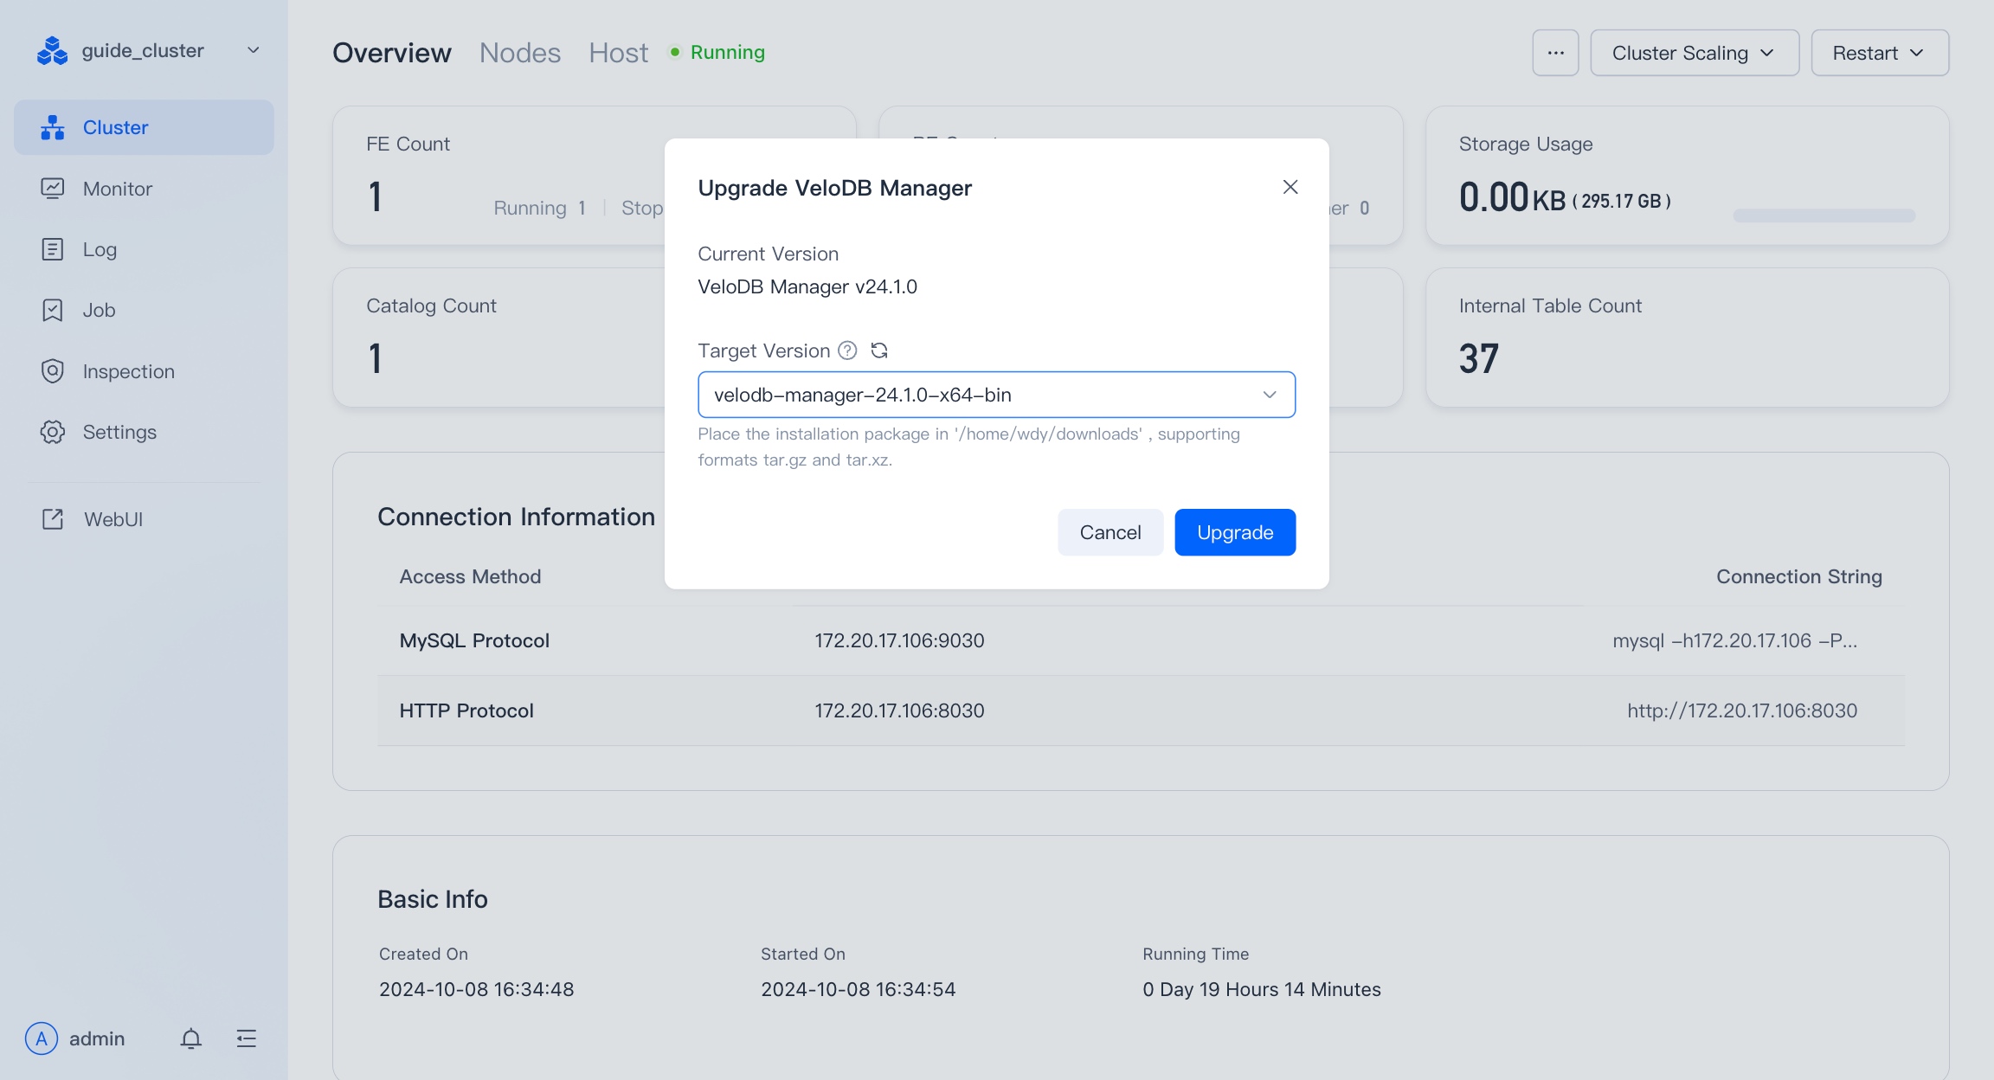Open the more options ellipsis button
The width and height of the screenshot is (1994, 1080).
tap(1555, 53)
